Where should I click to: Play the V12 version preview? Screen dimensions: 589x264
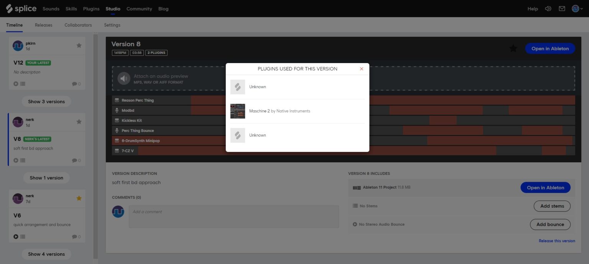point(16,84)
